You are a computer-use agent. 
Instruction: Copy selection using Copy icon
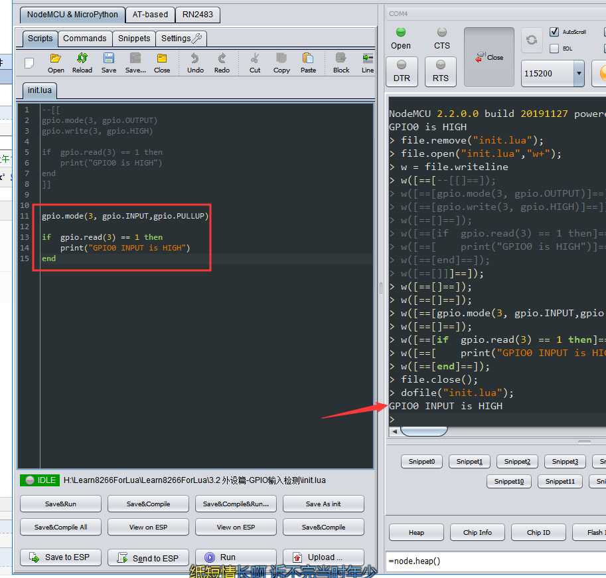click(281, 63)
